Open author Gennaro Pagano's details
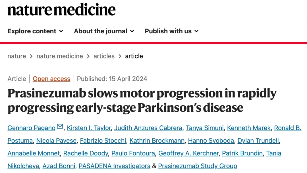This screenshot has width=307, height=173. [x=31, y=128]
